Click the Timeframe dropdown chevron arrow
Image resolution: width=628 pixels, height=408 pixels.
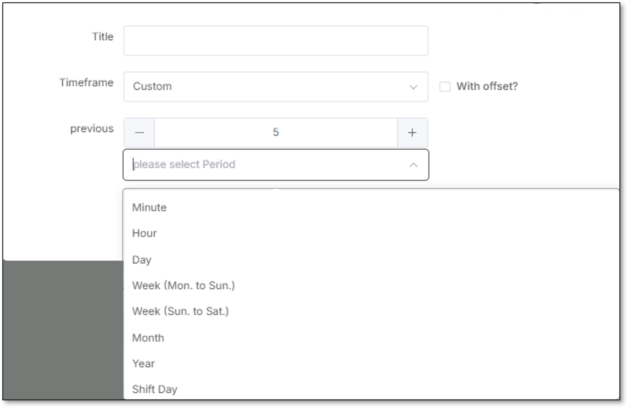click(x=413, y=87)
